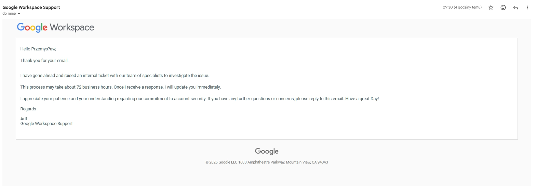
Task: Click the line 'Thank you for your email.'
Action: click(x=44, y=61)
